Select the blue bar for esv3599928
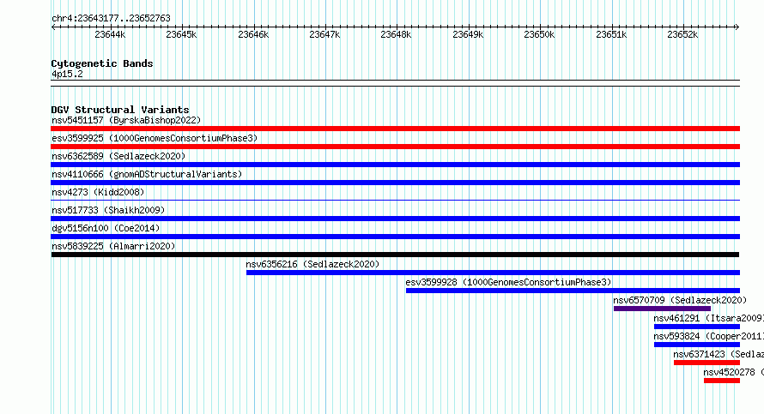The image size is (764, 414). (x=573, y=291)
